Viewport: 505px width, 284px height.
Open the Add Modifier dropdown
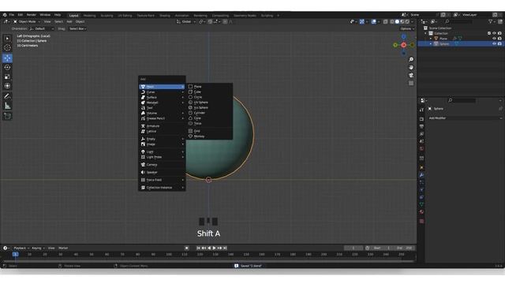pyautogui.click(x=465, y=118)
